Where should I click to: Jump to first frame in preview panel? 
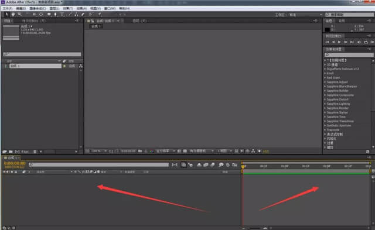click(x=327, y=42)
